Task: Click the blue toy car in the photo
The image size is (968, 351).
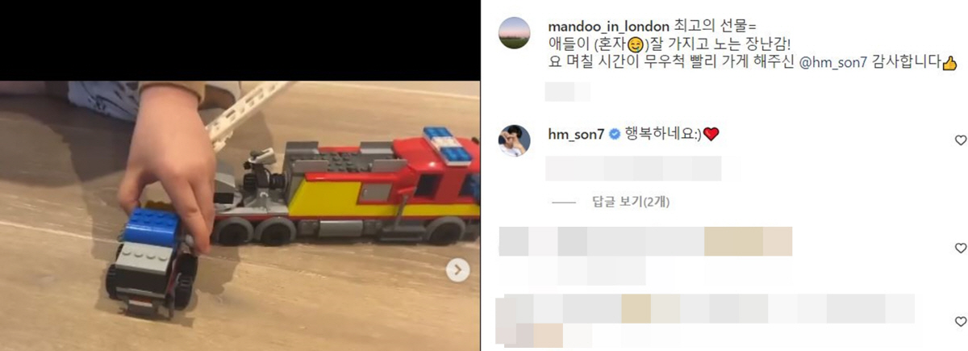Action: pyautogui.click(x=151, y=261)
